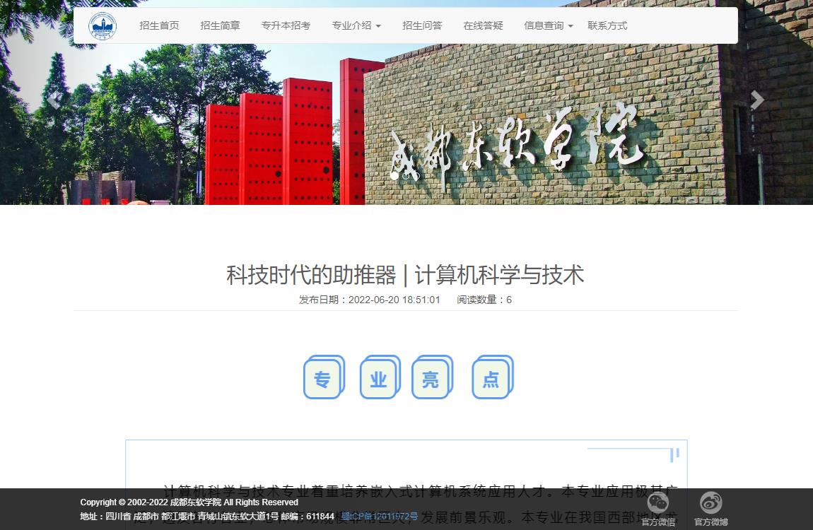Screen dimensions: 813x530
Task: Click the ICP备12011972号 footer link
Action: (380, 516)
